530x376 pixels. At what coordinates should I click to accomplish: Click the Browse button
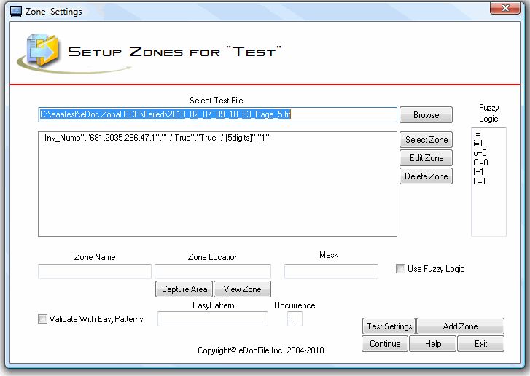[x=426, y=115]
